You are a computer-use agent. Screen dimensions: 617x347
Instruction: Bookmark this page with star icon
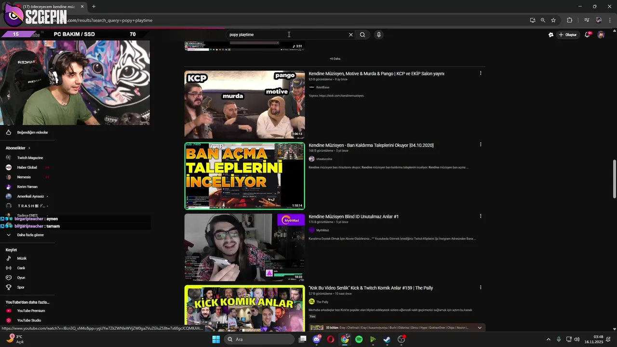[x=553, y=20]
